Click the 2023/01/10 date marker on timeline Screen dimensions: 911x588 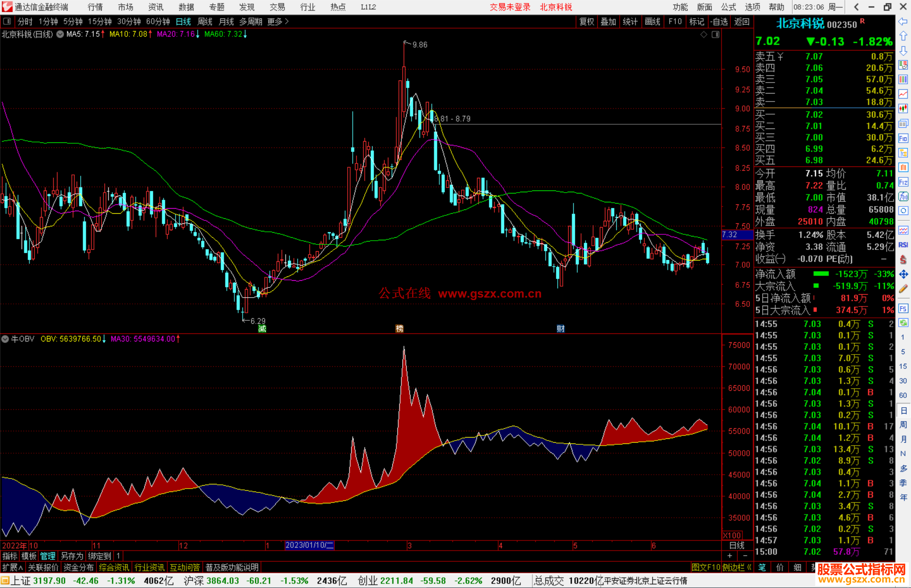309,545
